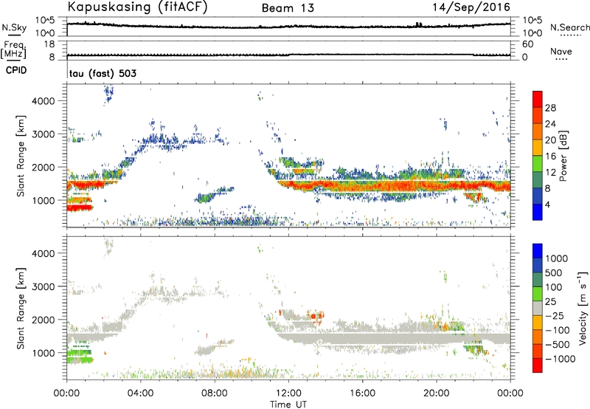
Task: Click the '1000' velocity scale tick
Action: 557,258
